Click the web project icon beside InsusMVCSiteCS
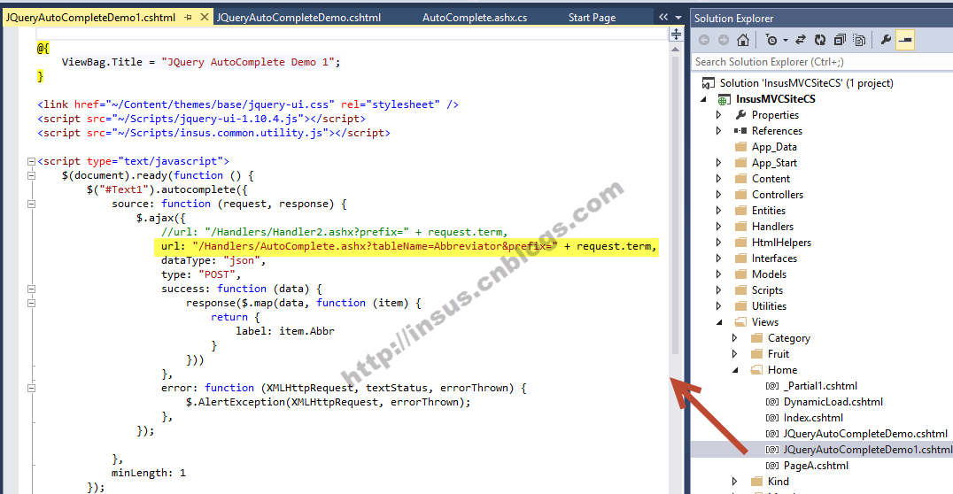Viewport: 953px width, 494px height. click(x=724, y=99)
